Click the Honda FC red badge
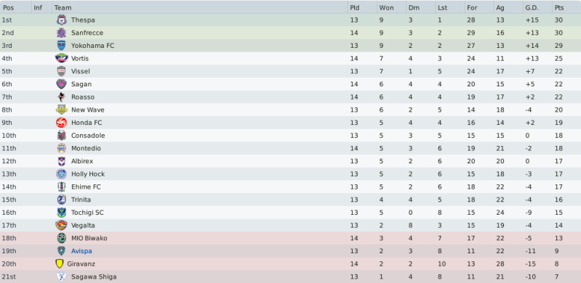 (x=62, y=123)
